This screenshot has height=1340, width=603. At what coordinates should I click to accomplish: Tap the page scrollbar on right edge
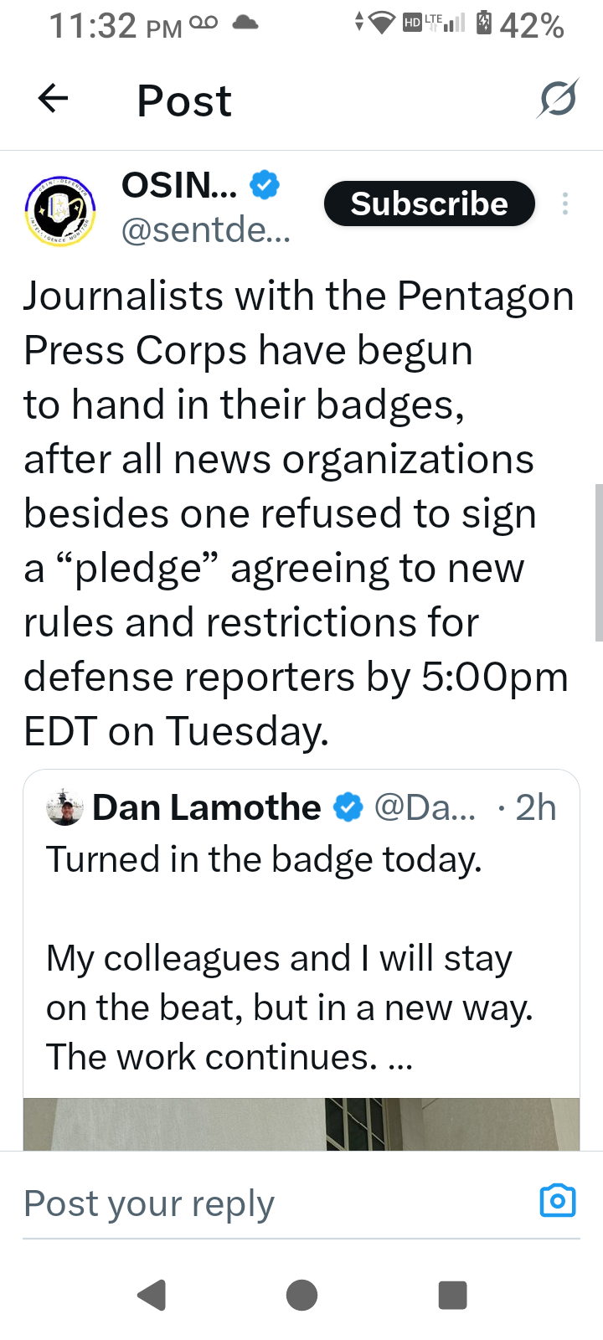point(598,562)
